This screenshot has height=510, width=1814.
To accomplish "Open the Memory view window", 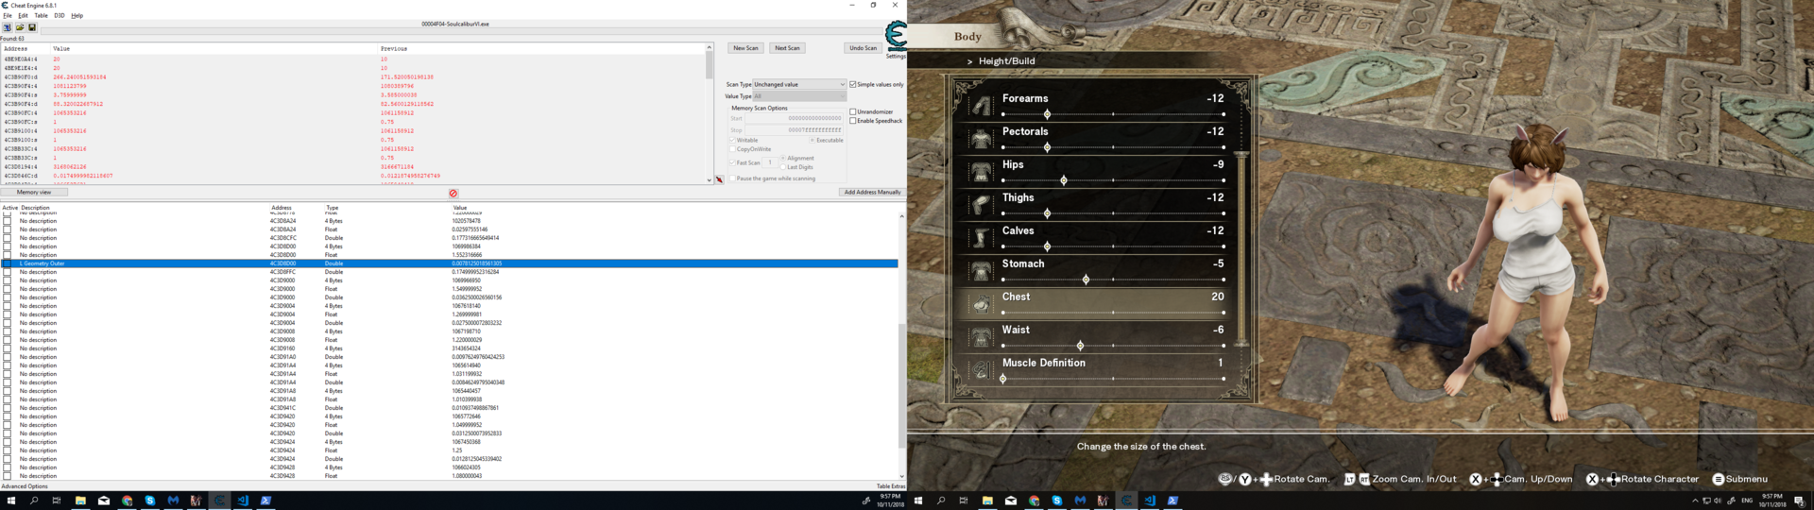I will [x=34, y=193].
